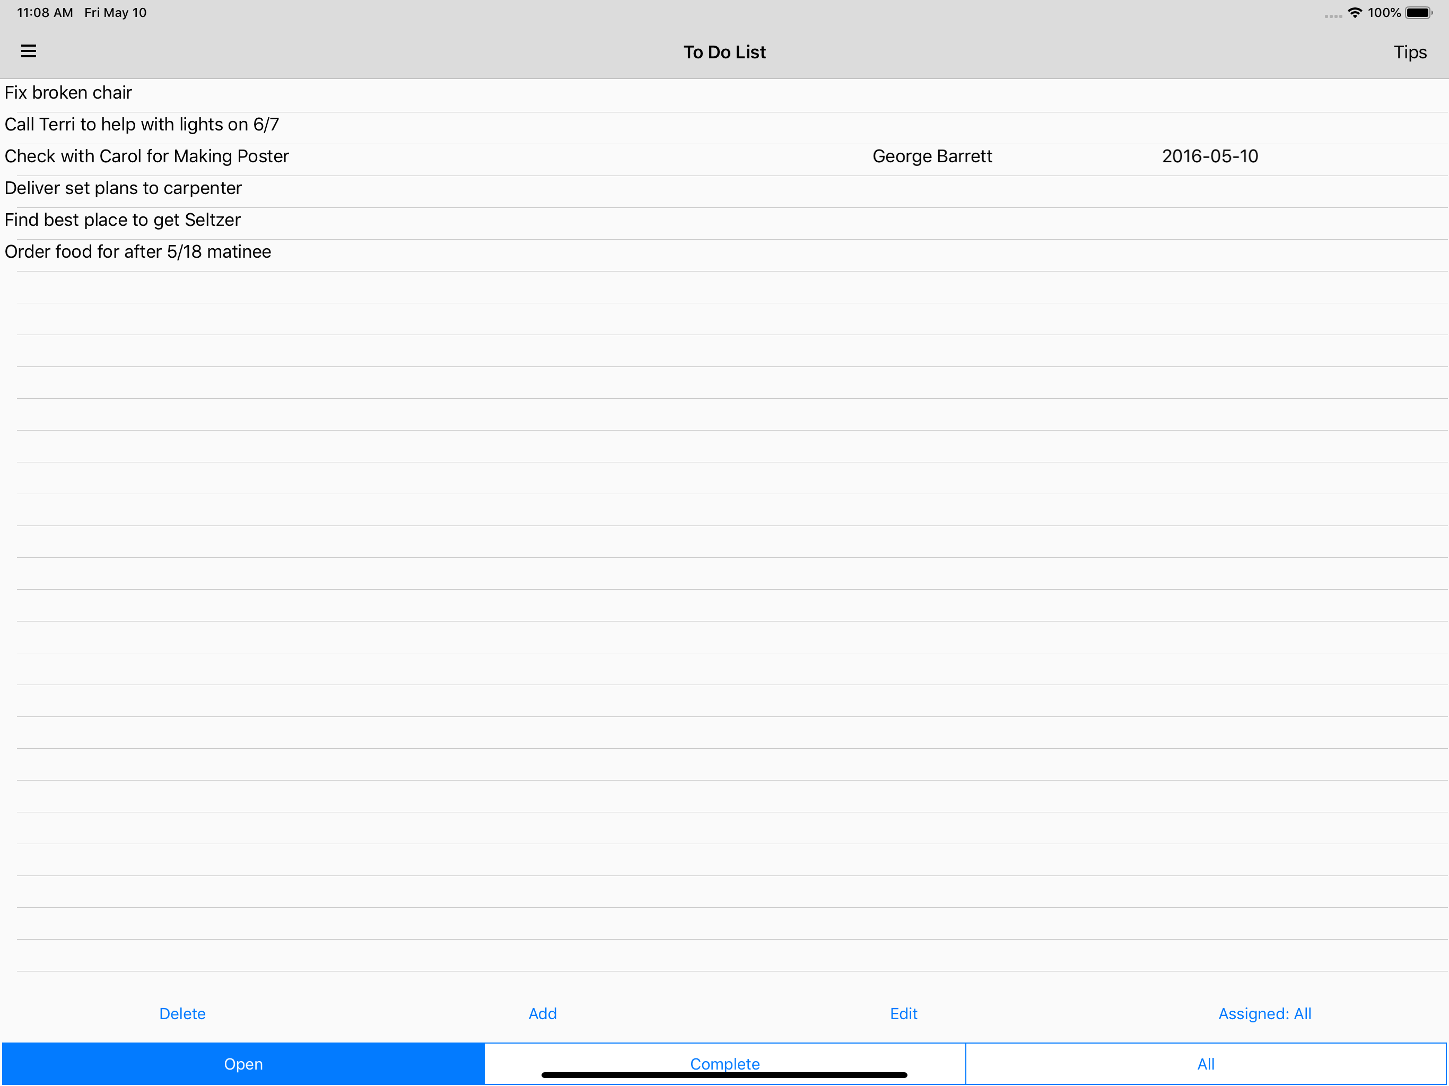This screenshot has height=1086, width=1449.
Task: Click the battery status icon
Action: tap(1419, 12)
